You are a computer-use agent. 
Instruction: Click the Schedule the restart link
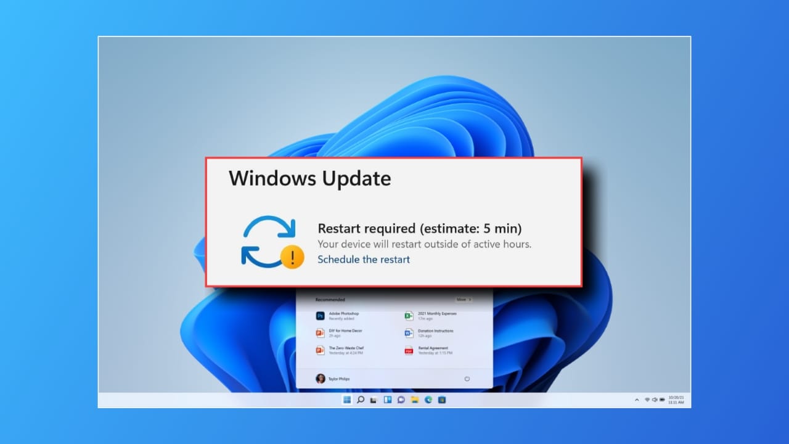click(363, 260)
